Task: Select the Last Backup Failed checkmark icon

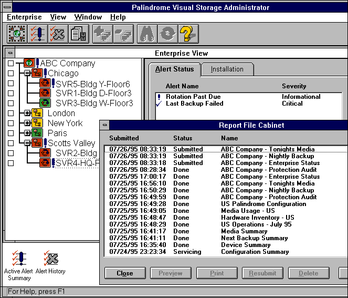Action: 159,104
